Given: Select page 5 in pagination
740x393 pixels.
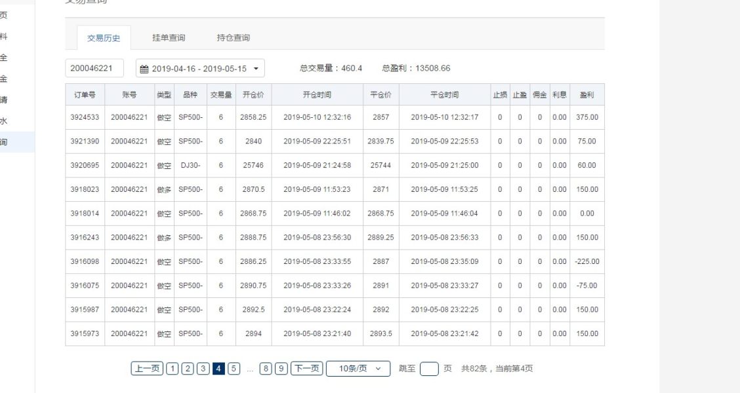Looking at the screenshot, I should (234, 369).
